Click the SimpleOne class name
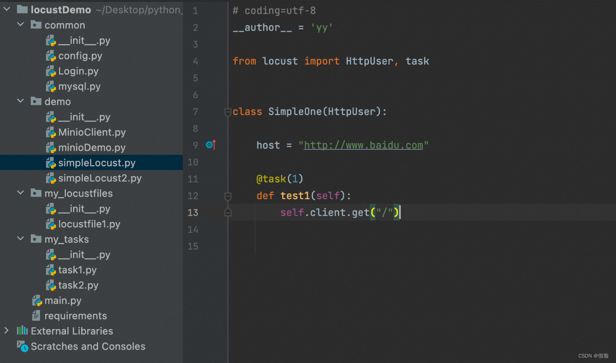The image size is (616, 363). 295,111
